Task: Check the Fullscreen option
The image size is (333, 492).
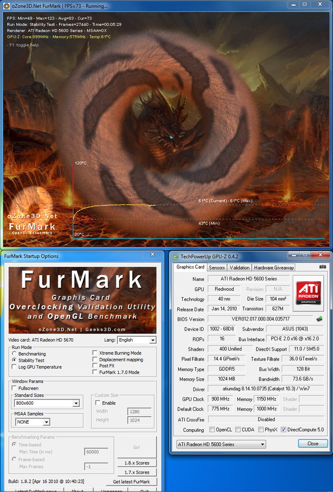Action: (x=14, y=388)
